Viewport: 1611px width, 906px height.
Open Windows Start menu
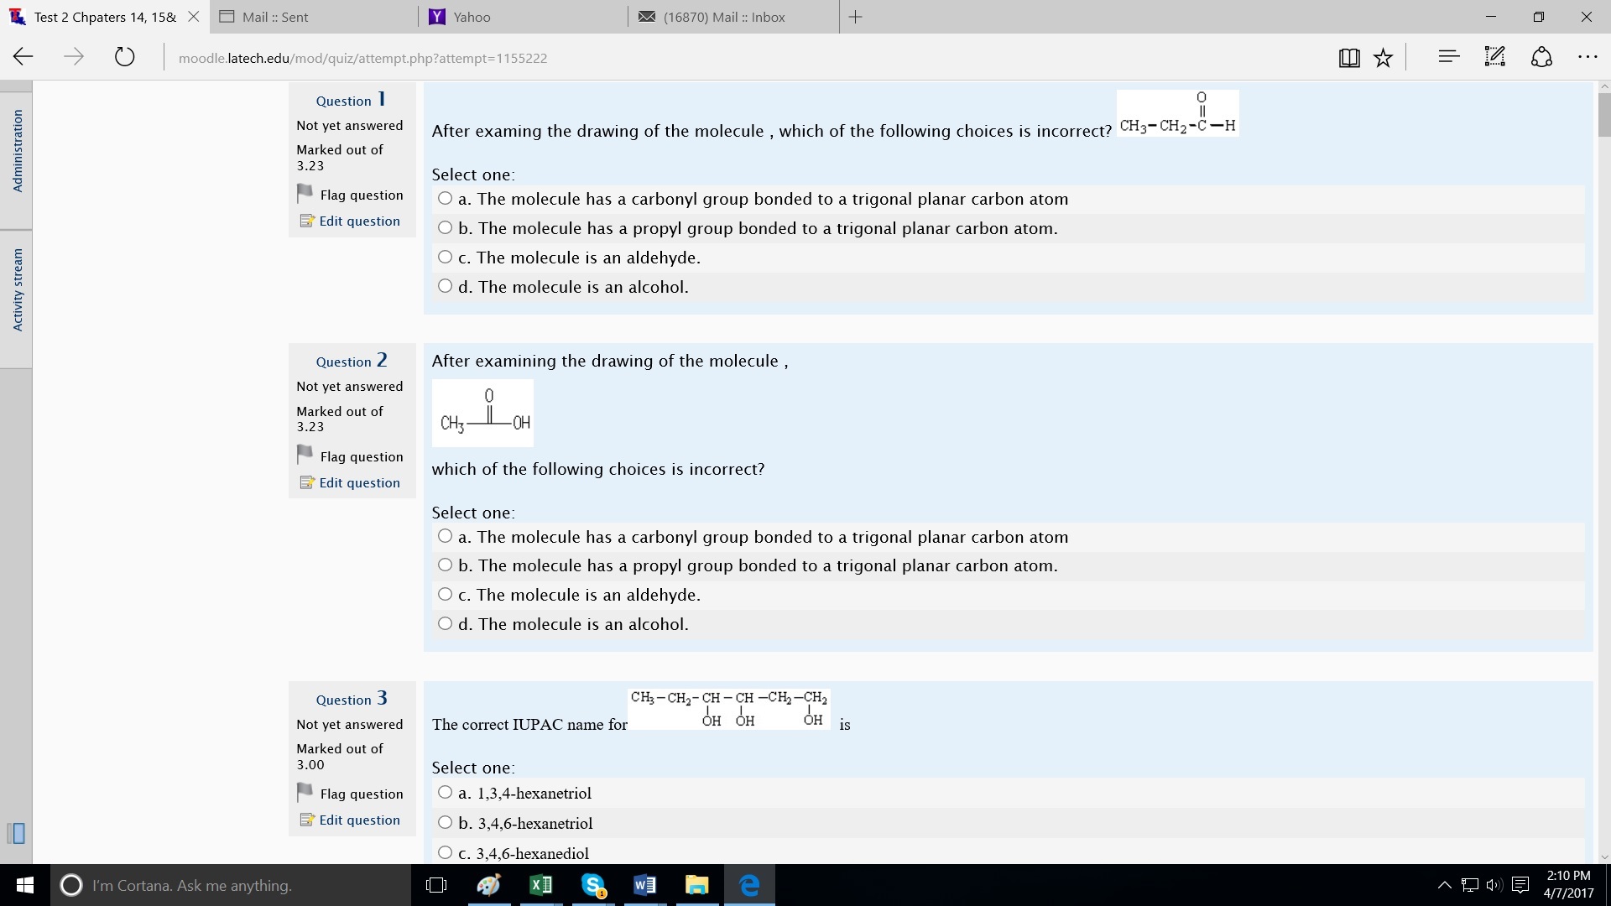click(24, 885)
